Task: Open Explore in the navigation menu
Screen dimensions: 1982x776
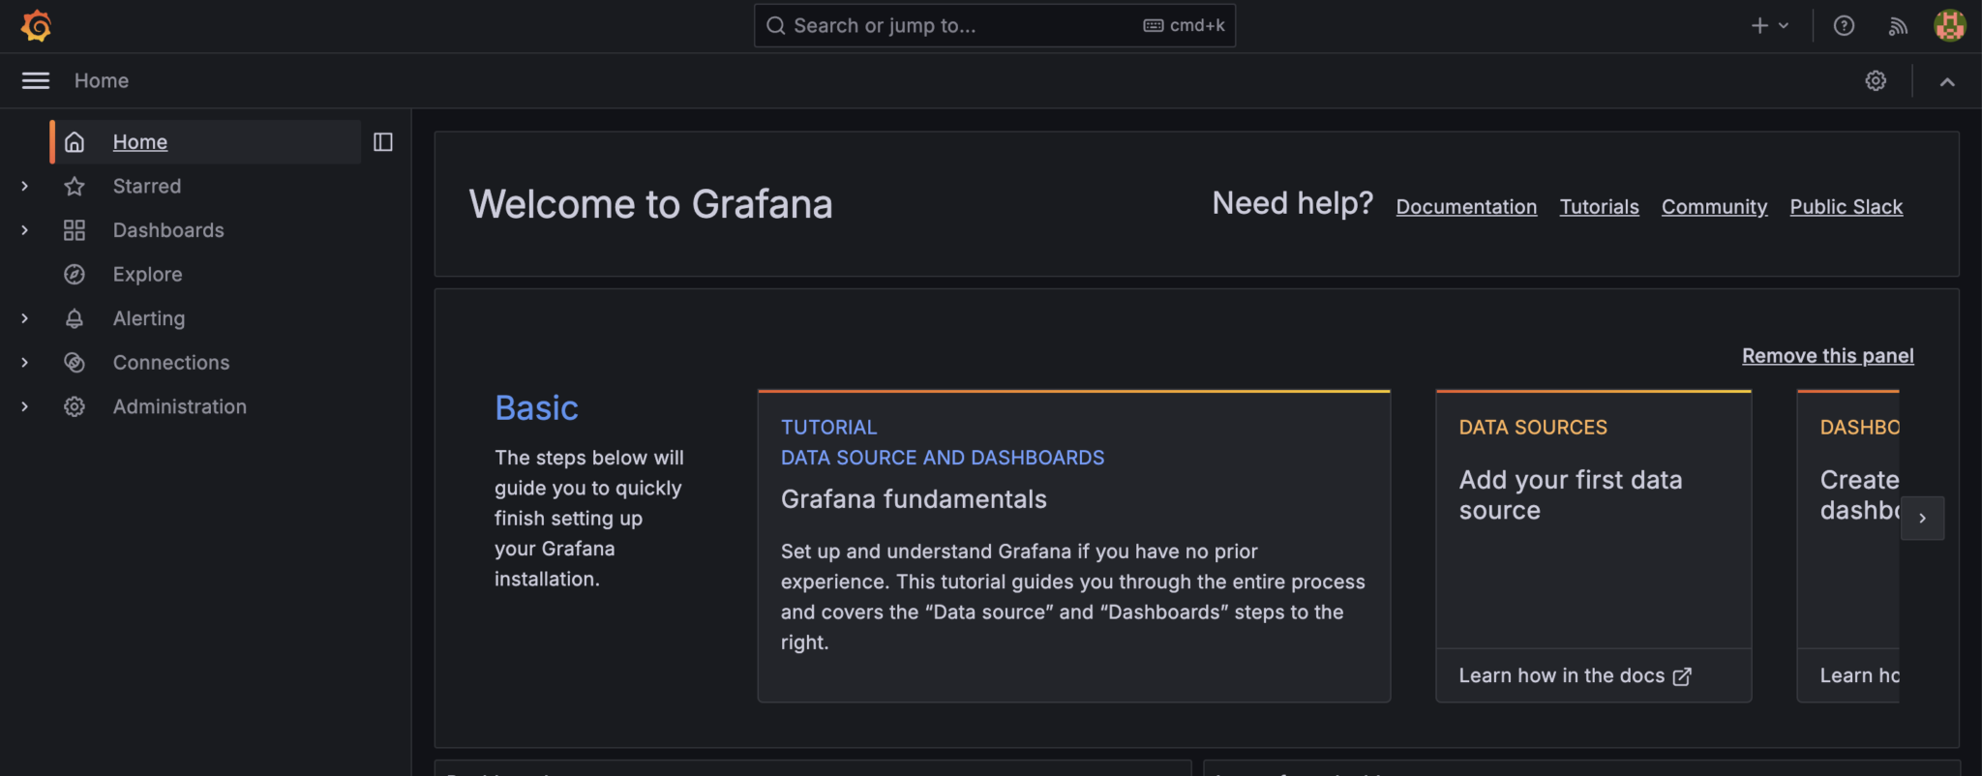Action: (147, 274)
